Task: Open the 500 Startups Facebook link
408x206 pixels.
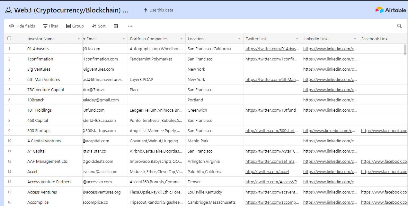Action: pyautogui.click(x=384, y=131)
